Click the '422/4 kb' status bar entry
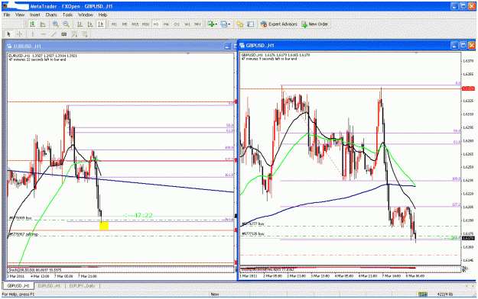The width and height of the screenshot is (478, 299). coord(444,294)
